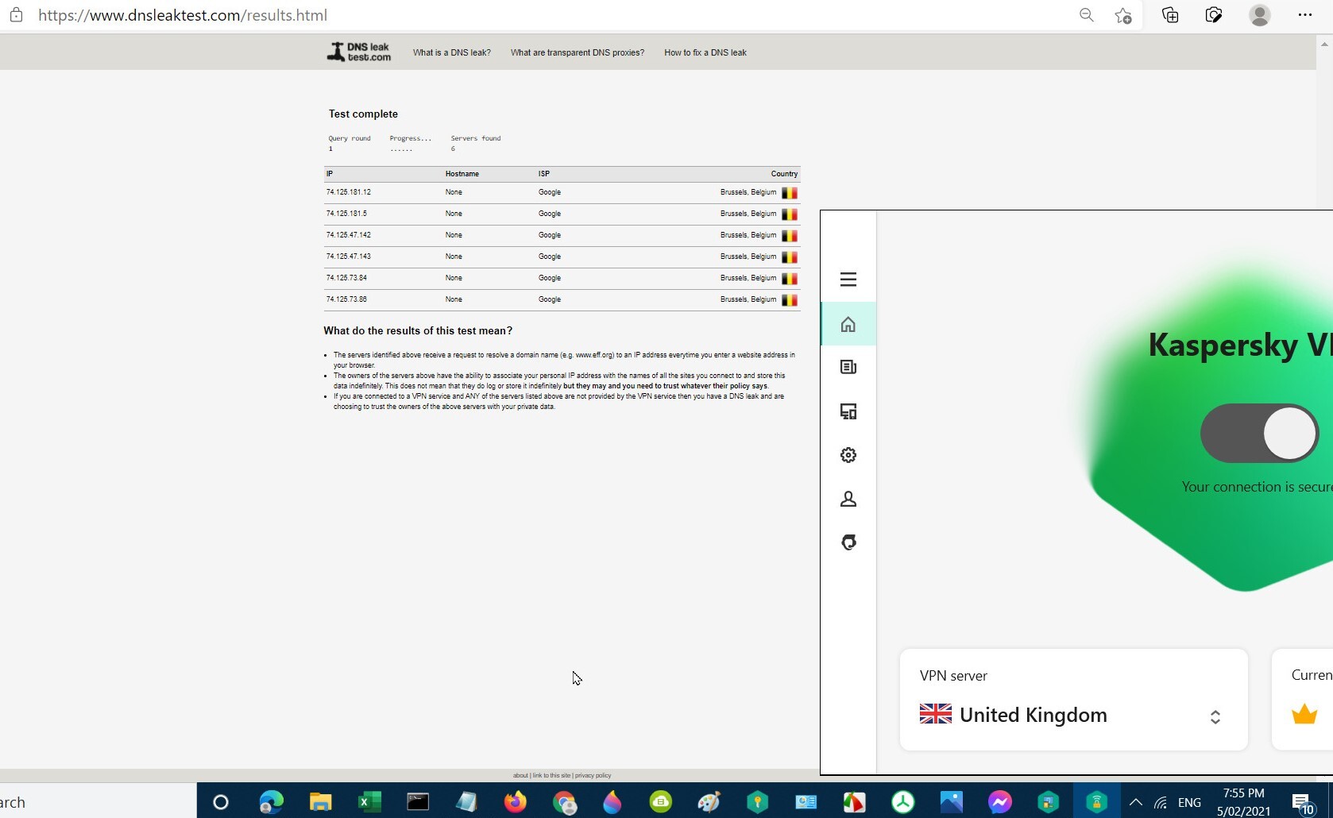Open File Explorer from the taskbar
Viewport: 1333px width, 818px height.
click(320, 802)
